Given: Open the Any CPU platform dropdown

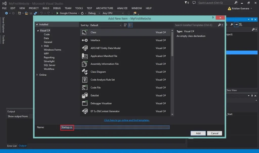Looking at the screenshot, I should click(x=113, y=13).
